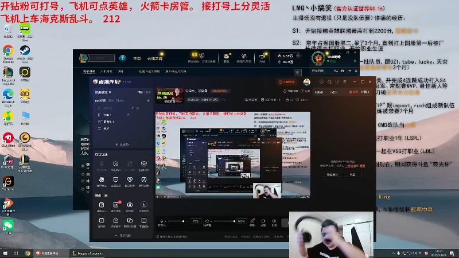Click the orange button left of the avatar
The image size is (459, 258).
pos(286,82)
